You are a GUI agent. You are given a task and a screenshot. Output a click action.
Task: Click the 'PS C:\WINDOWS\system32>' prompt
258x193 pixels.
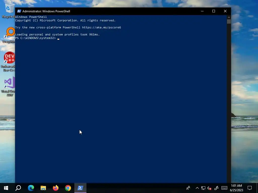tap(35, 38)
